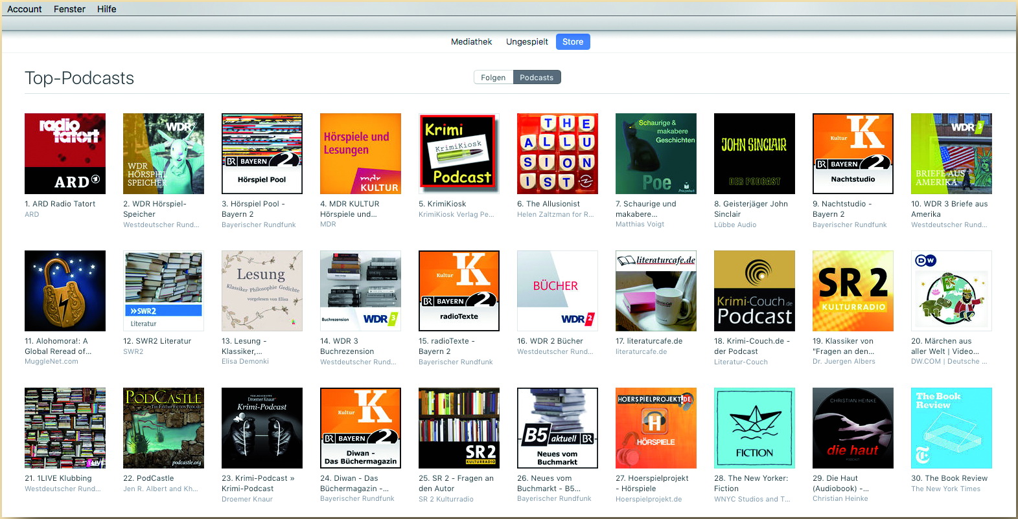This screenshot has height=519, width=1018.
Task: Open the Die Haut audiobook cover
Action: click(853, 428)
